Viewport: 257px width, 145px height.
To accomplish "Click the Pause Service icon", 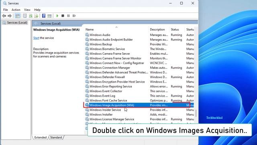I will click(x=68, y=16).
